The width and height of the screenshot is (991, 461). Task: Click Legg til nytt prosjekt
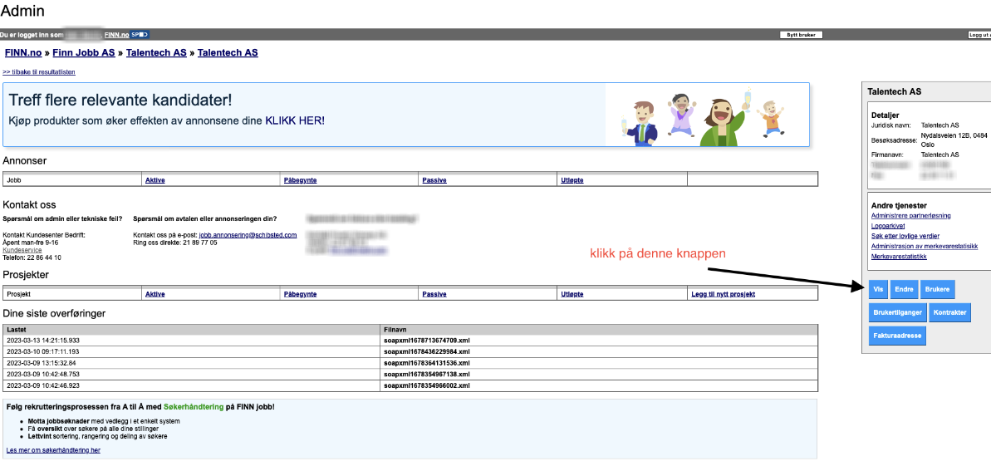point(724,294)
